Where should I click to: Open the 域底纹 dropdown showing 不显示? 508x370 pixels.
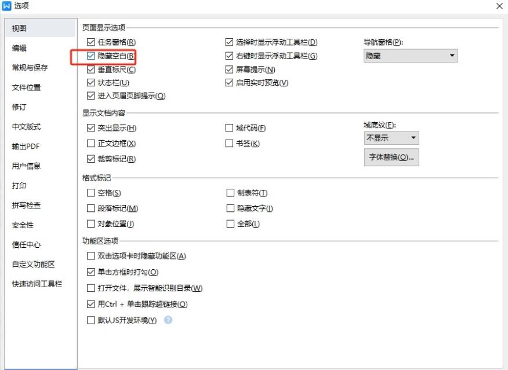pos(391,138)
